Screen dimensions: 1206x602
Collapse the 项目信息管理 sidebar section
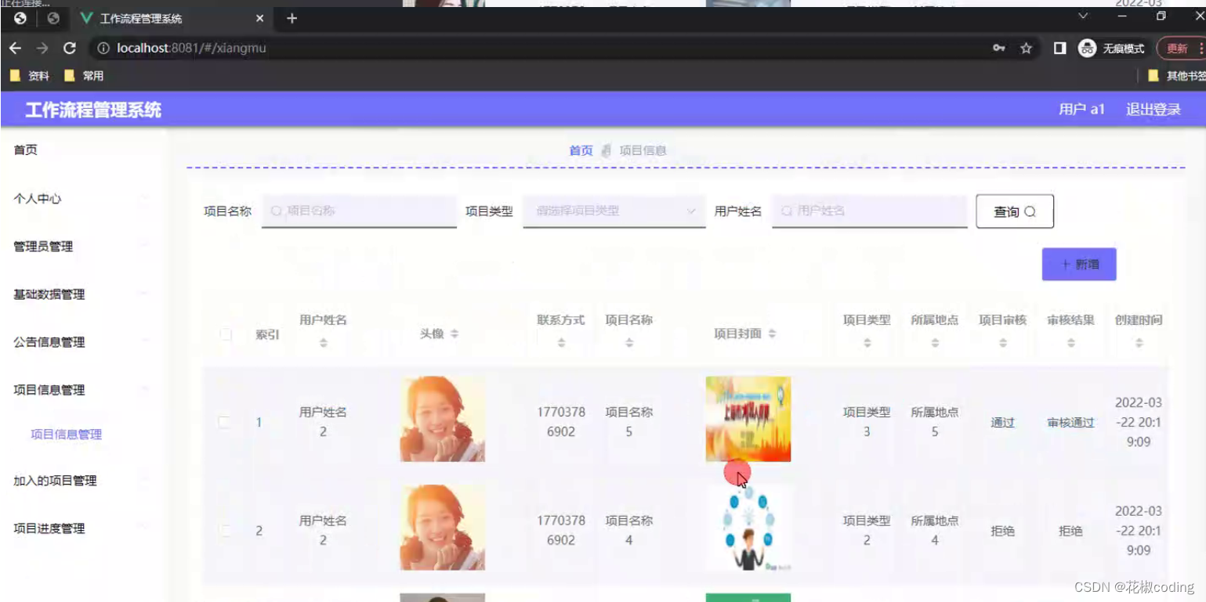50,390
